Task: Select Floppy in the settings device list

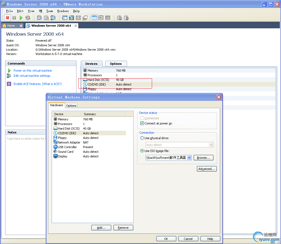Action: pos(89,138)
